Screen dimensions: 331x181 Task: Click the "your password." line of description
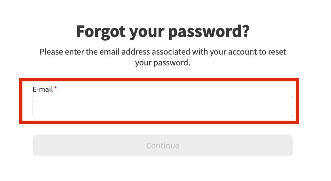click(162, 63)
